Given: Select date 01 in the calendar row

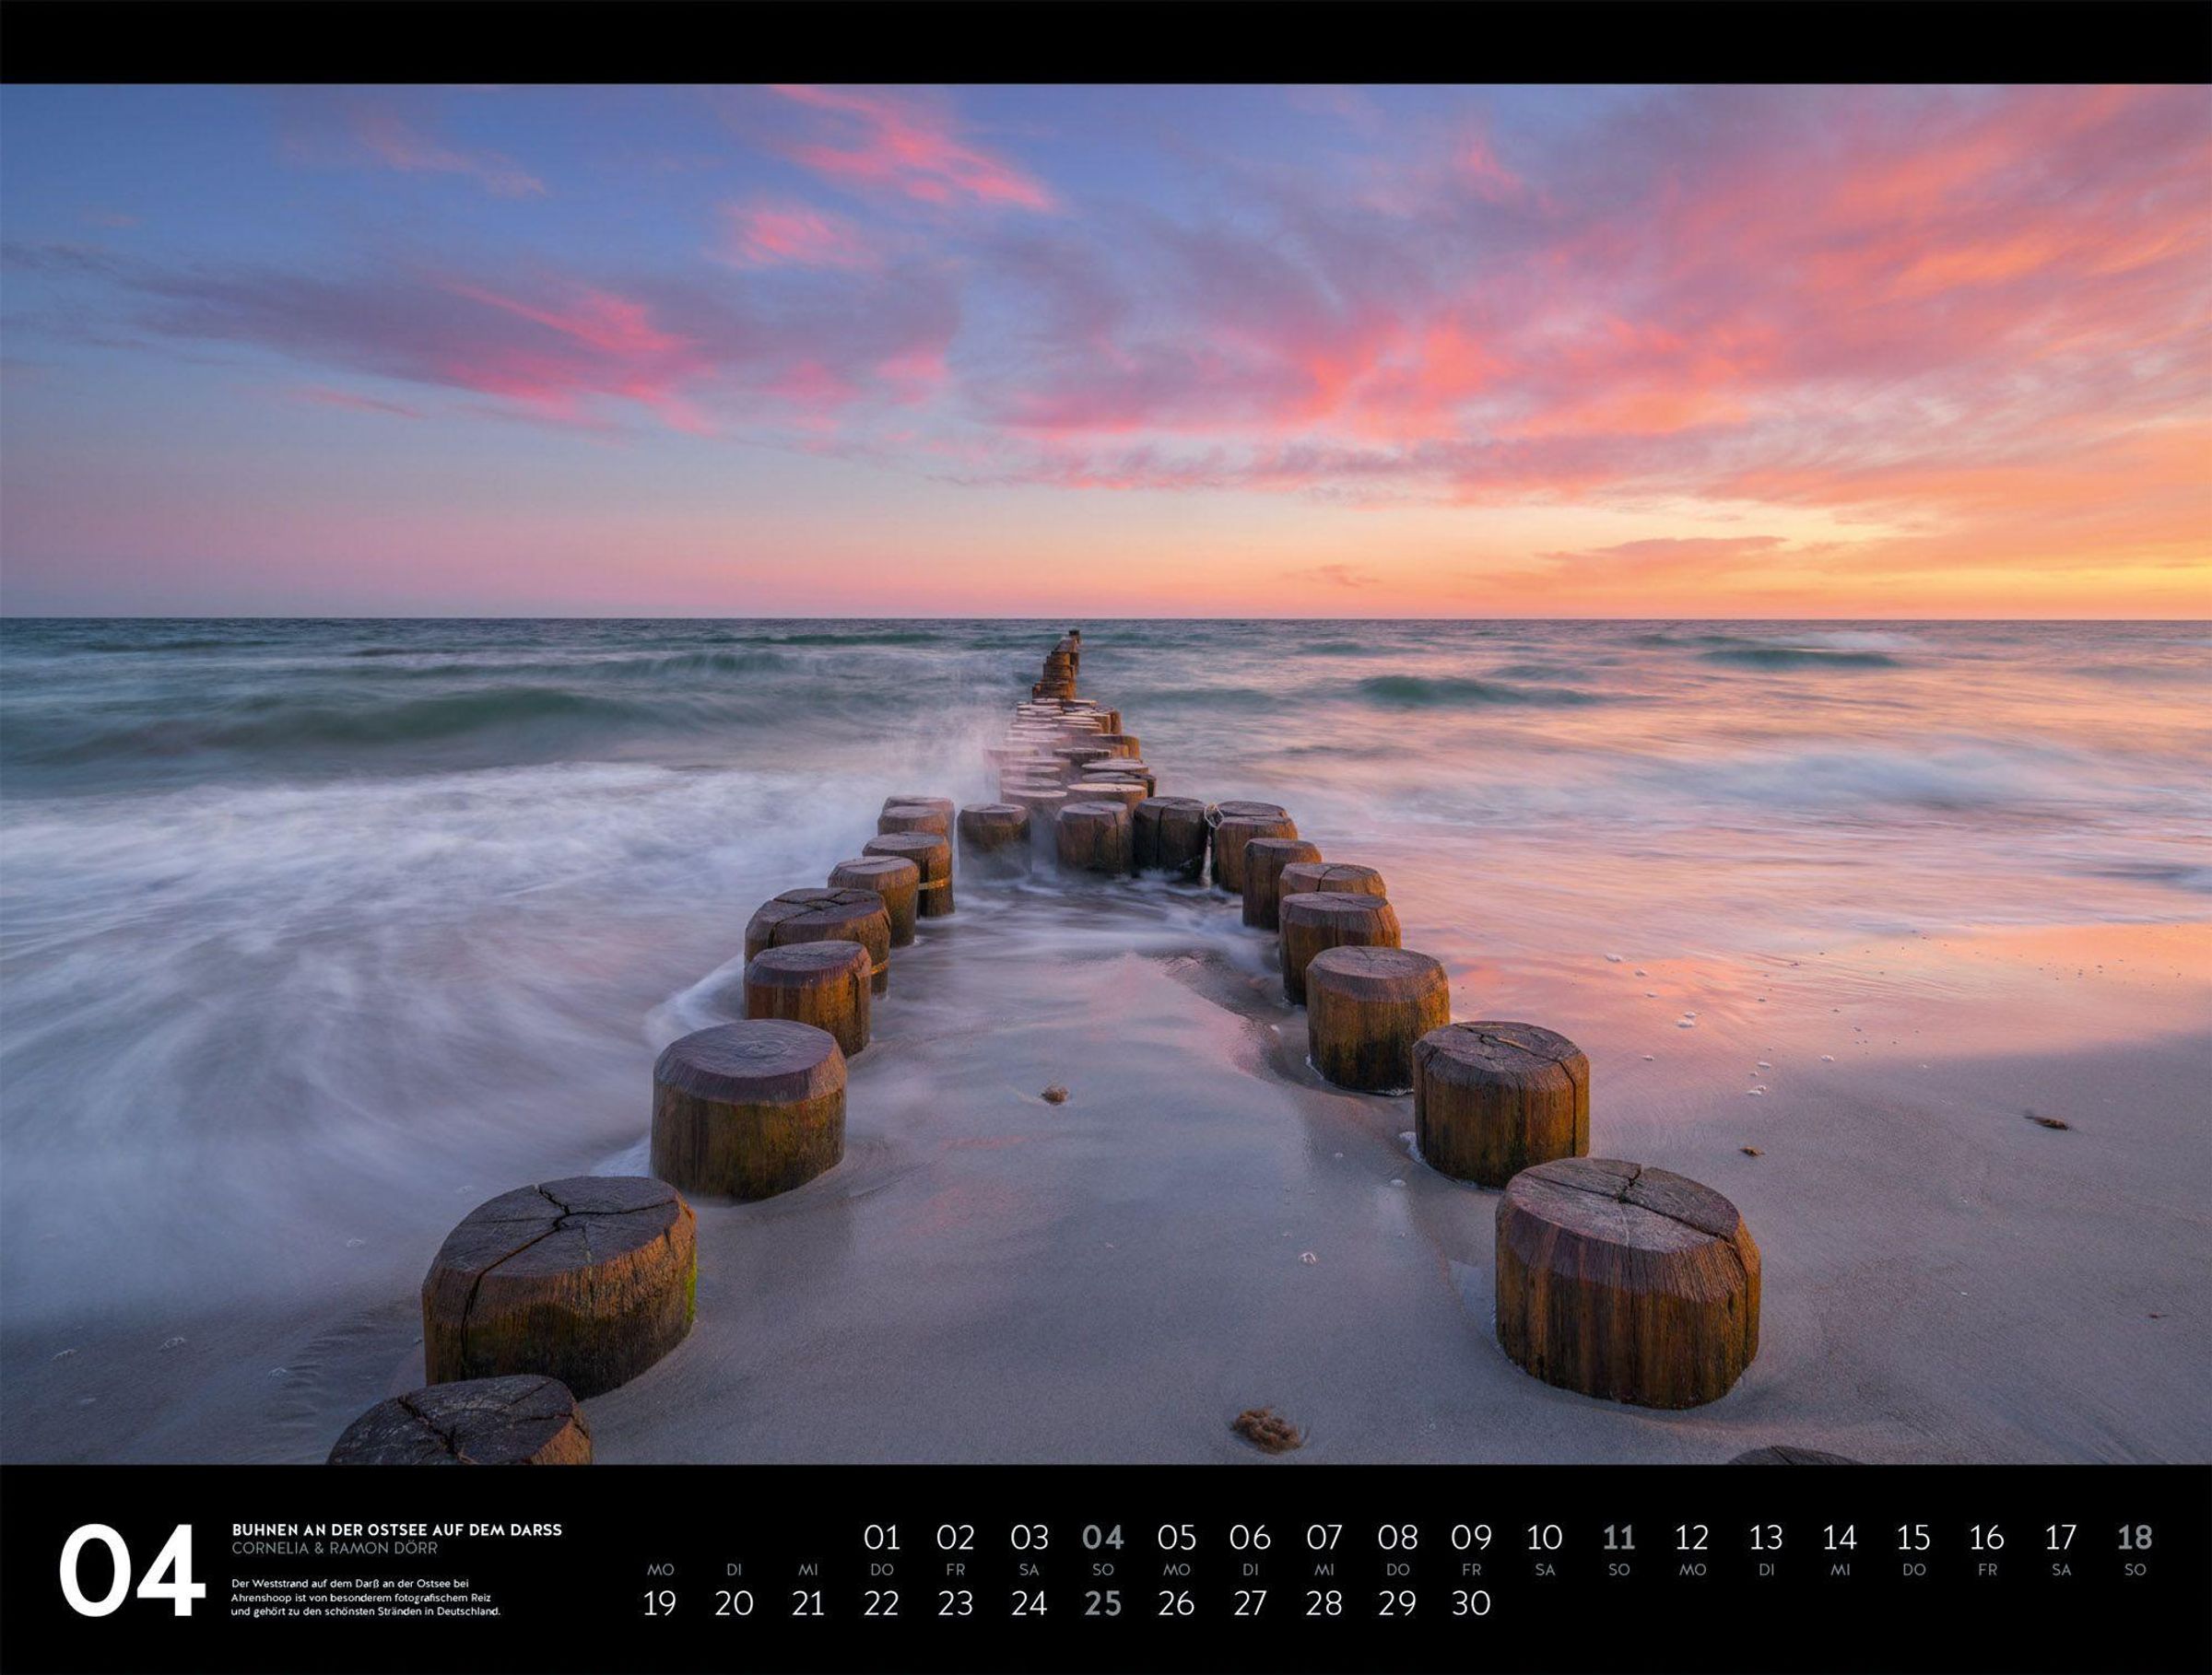Looking at the screenshot, I should click(x=881, y=1537).
